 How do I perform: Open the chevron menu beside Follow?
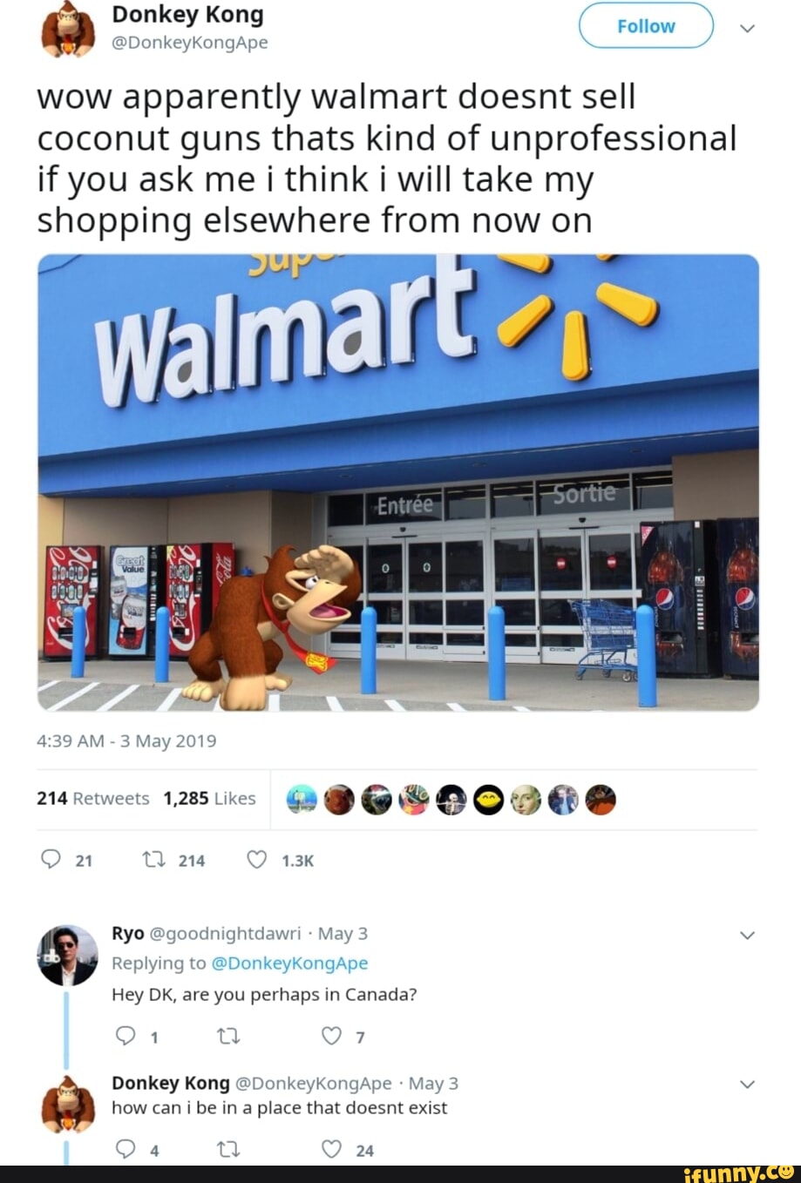[x=747, y=28]
